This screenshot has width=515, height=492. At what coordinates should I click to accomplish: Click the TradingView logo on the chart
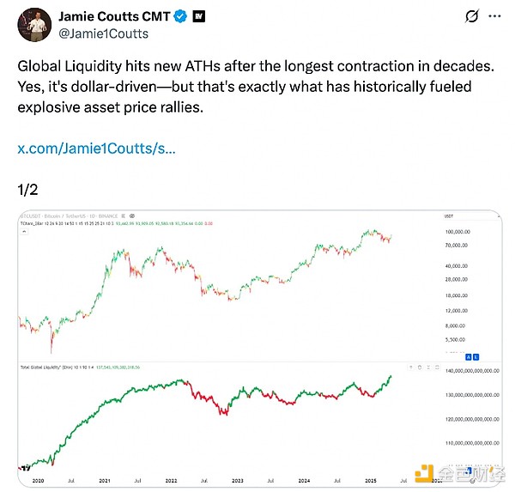pos(23,468)
